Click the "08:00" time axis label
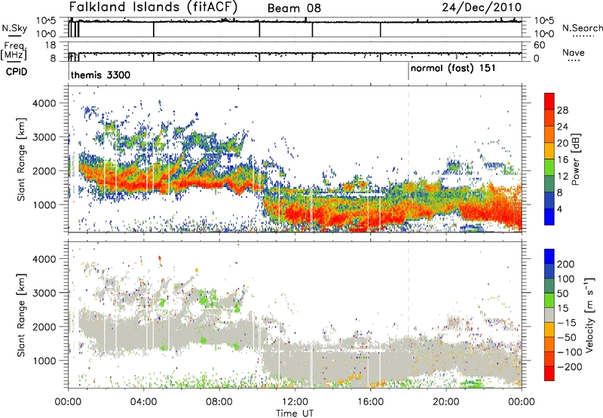 (x=219, y=402)
